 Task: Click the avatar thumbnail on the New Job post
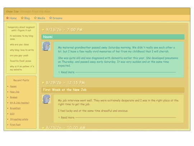pos(46,99)
